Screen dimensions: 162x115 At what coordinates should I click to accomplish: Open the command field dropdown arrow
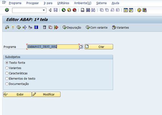44,10
